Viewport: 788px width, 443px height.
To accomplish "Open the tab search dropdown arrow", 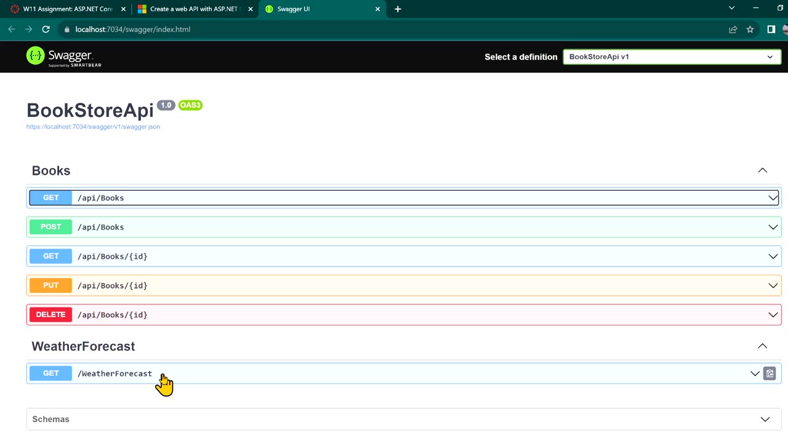I will click(731, 8).
